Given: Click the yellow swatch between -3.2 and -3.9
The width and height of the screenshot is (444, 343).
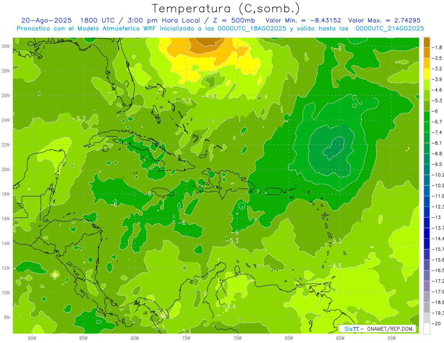Looking at the screenshot, I should point(427,74).
